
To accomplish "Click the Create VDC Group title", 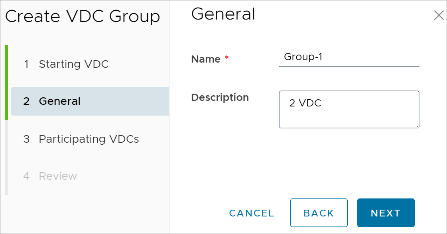I will tap(83, 16).
